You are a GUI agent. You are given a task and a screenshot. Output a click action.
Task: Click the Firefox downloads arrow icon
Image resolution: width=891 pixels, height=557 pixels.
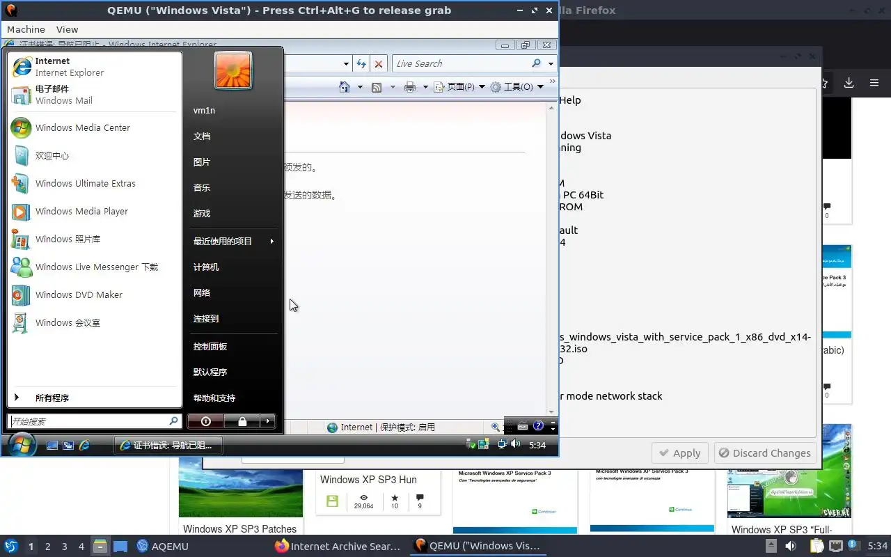[x=849, y=83]
